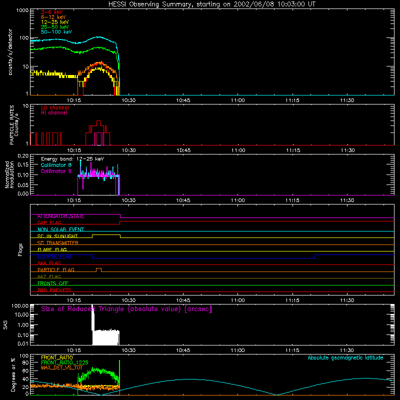This screenshot has height=400, width=400.
Task: Click 'Size of Reduced Triangle' panel heading
Action: coord(126,309)
